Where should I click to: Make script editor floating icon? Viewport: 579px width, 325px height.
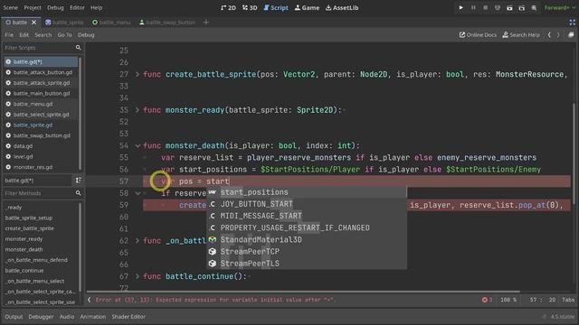(571, 35)
